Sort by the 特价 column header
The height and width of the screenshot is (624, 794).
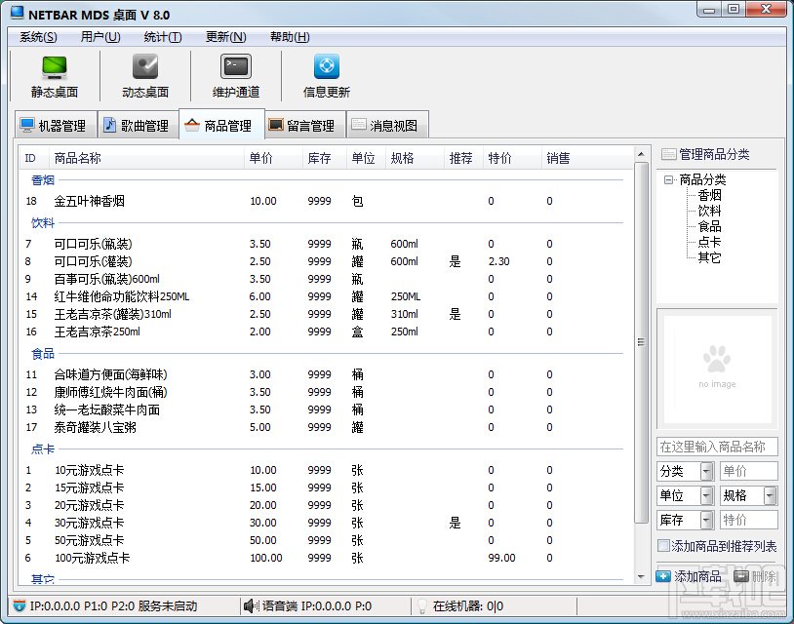(x=512, y=158)
